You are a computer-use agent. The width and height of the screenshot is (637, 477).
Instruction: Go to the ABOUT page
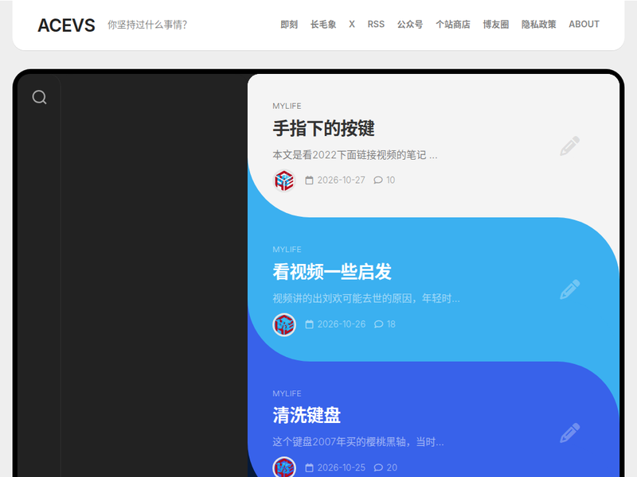click(x=584, y=25)
